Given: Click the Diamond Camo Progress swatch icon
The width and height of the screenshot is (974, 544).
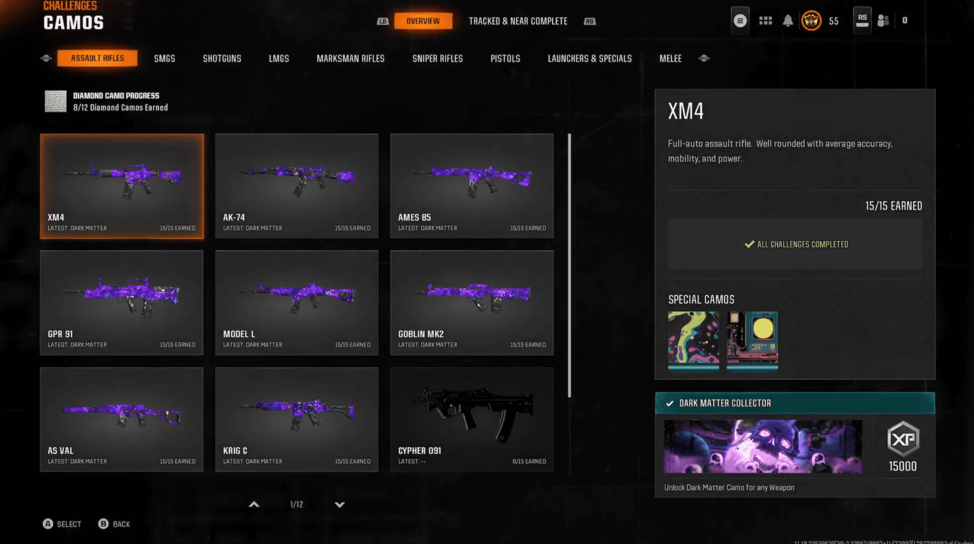Looking at the screenshot, I should click(55, 101).
